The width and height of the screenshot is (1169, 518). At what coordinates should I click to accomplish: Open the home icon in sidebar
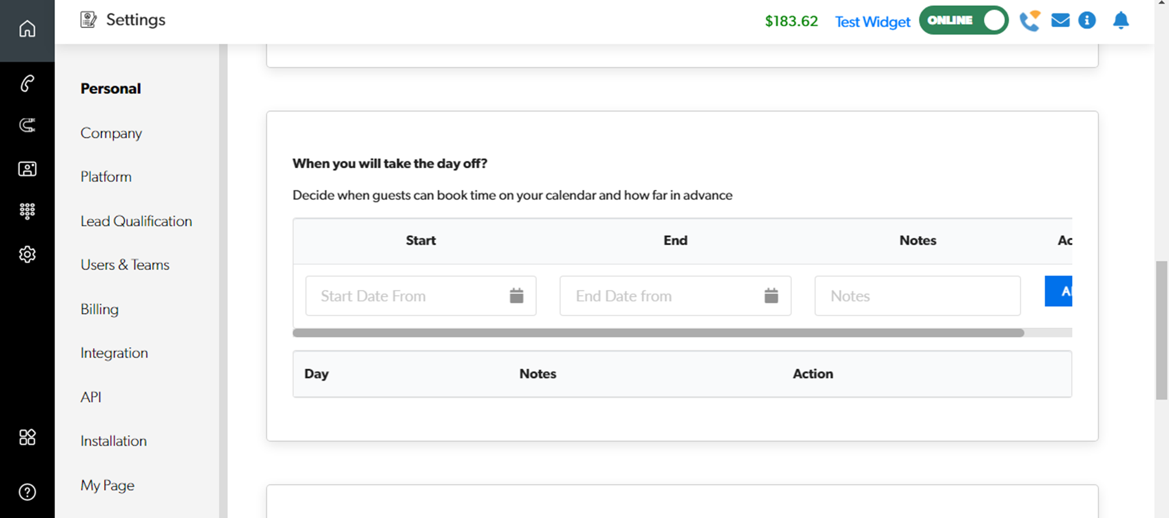[27, 29]
